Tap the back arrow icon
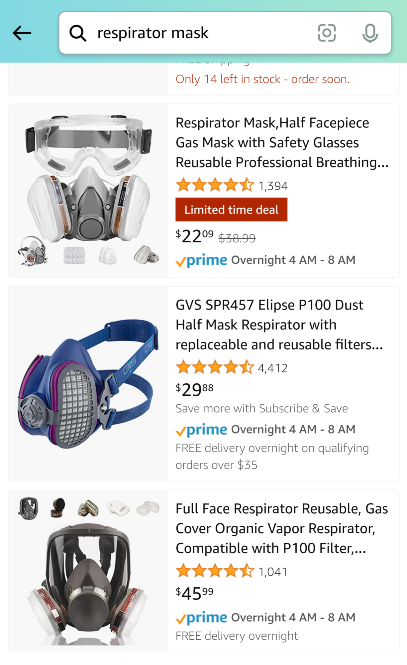 pyautogui.click(x=22, y=33)
